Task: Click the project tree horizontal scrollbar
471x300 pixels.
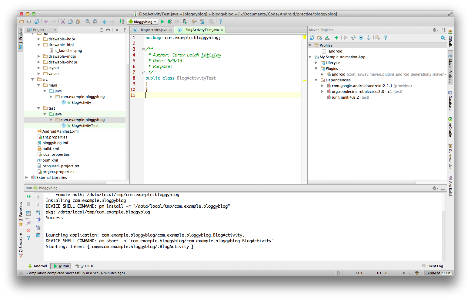Action: [66, 182]
